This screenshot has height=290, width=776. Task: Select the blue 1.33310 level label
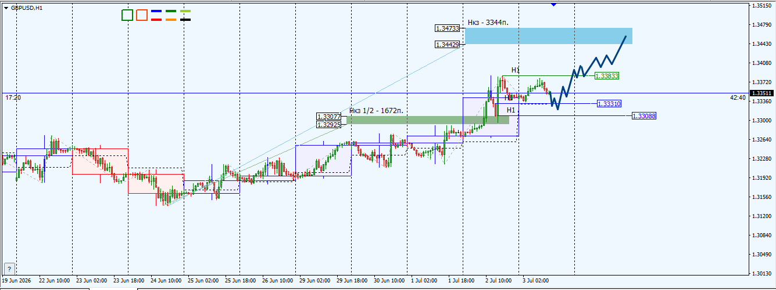(x=609, y=103)
